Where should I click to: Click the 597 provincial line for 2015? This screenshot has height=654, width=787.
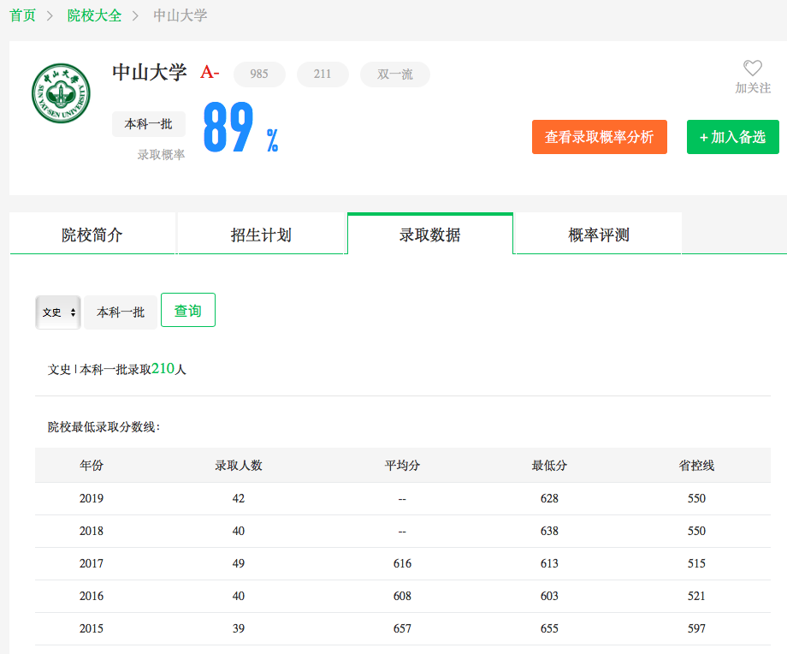click(696, 628)
